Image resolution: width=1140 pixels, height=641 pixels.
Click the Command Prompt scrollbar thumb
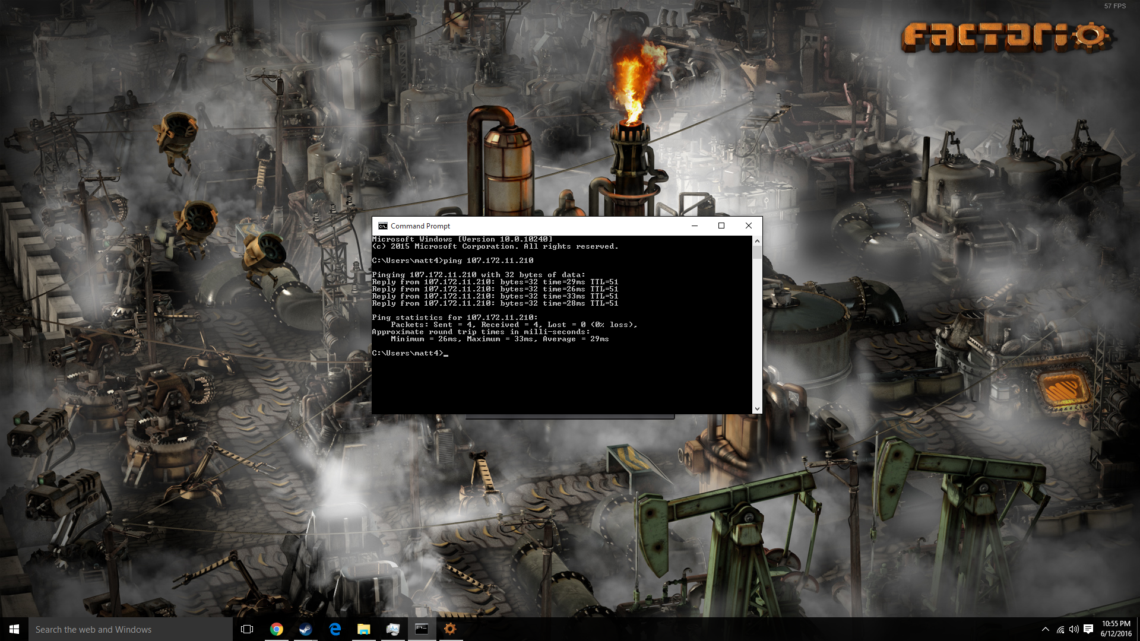[757, 253]
